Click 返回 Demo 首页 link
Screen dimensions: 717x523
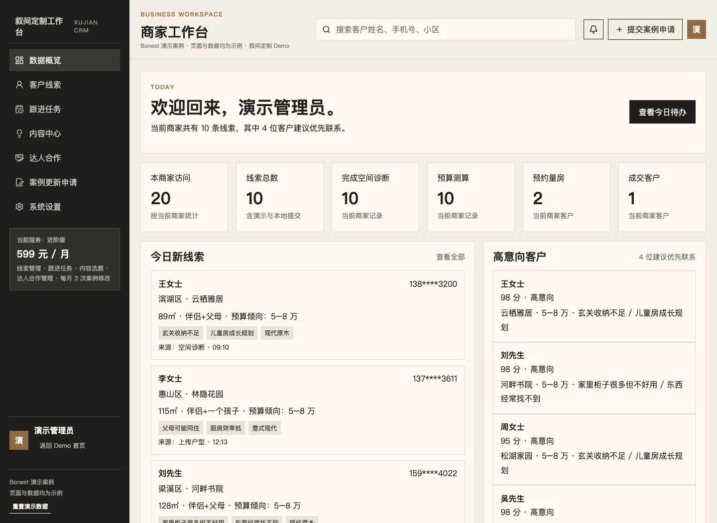[x=62, y=446]
